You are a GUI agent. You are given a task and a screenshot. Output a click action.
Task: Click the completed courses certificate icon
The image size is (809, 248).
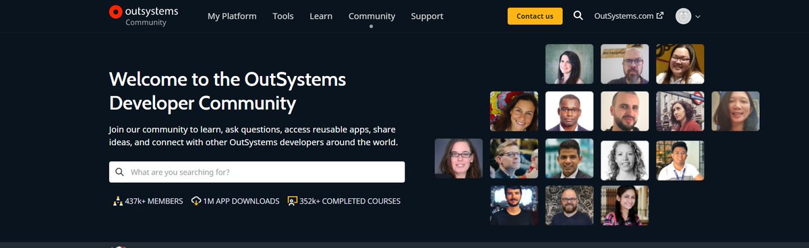[293, 201]
